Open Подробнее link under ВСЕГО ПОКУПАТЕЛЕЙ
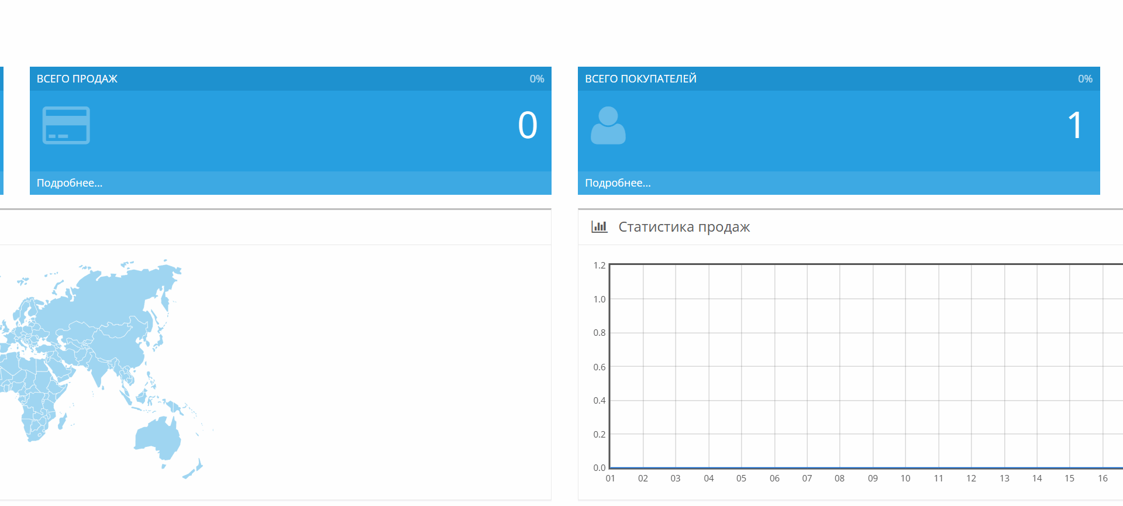Screen dimensions: 1123x506 [x=618, y=183]
